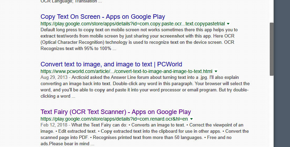The width and height of the screenshot is (290, 147).
Task: Click the 'Aug 29, 2013' date text
Action: pos(54,77)
